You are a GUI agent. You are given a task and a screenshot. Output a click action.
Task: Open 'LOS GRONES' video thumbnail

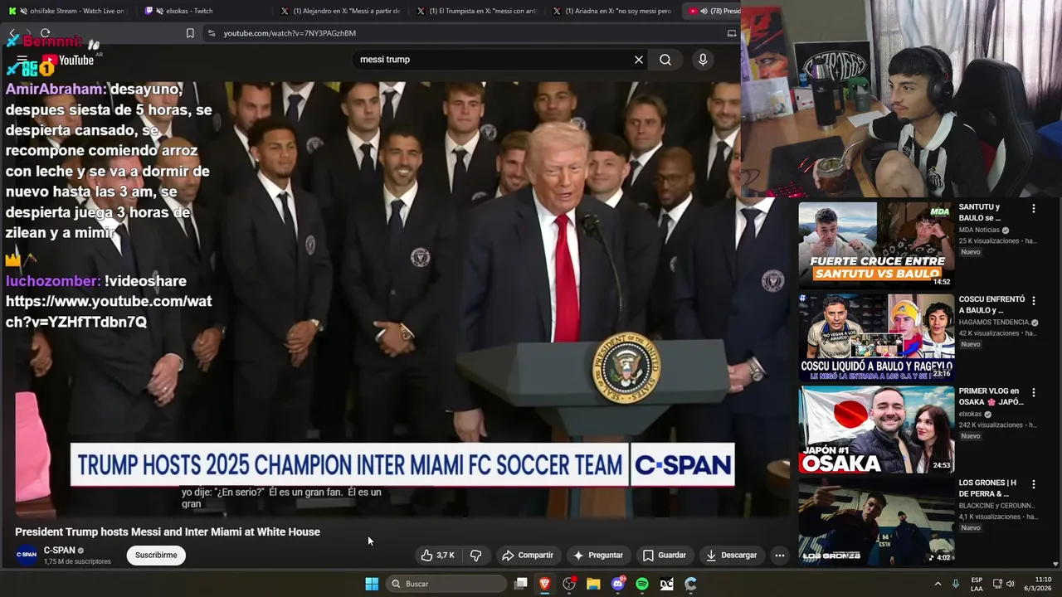[x=876, y=522]
